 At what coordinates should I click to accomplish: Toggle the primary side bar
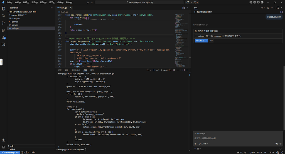tap(254, 2)
